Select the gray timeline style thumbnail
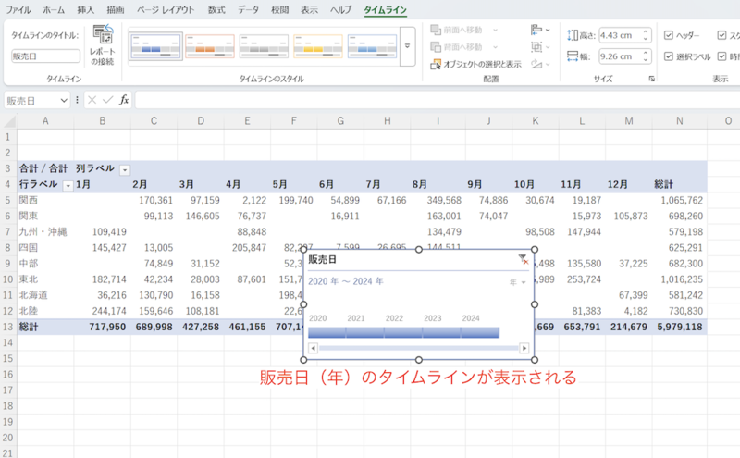740x458 pixels. pyautogui.click(x=264, y=46)
